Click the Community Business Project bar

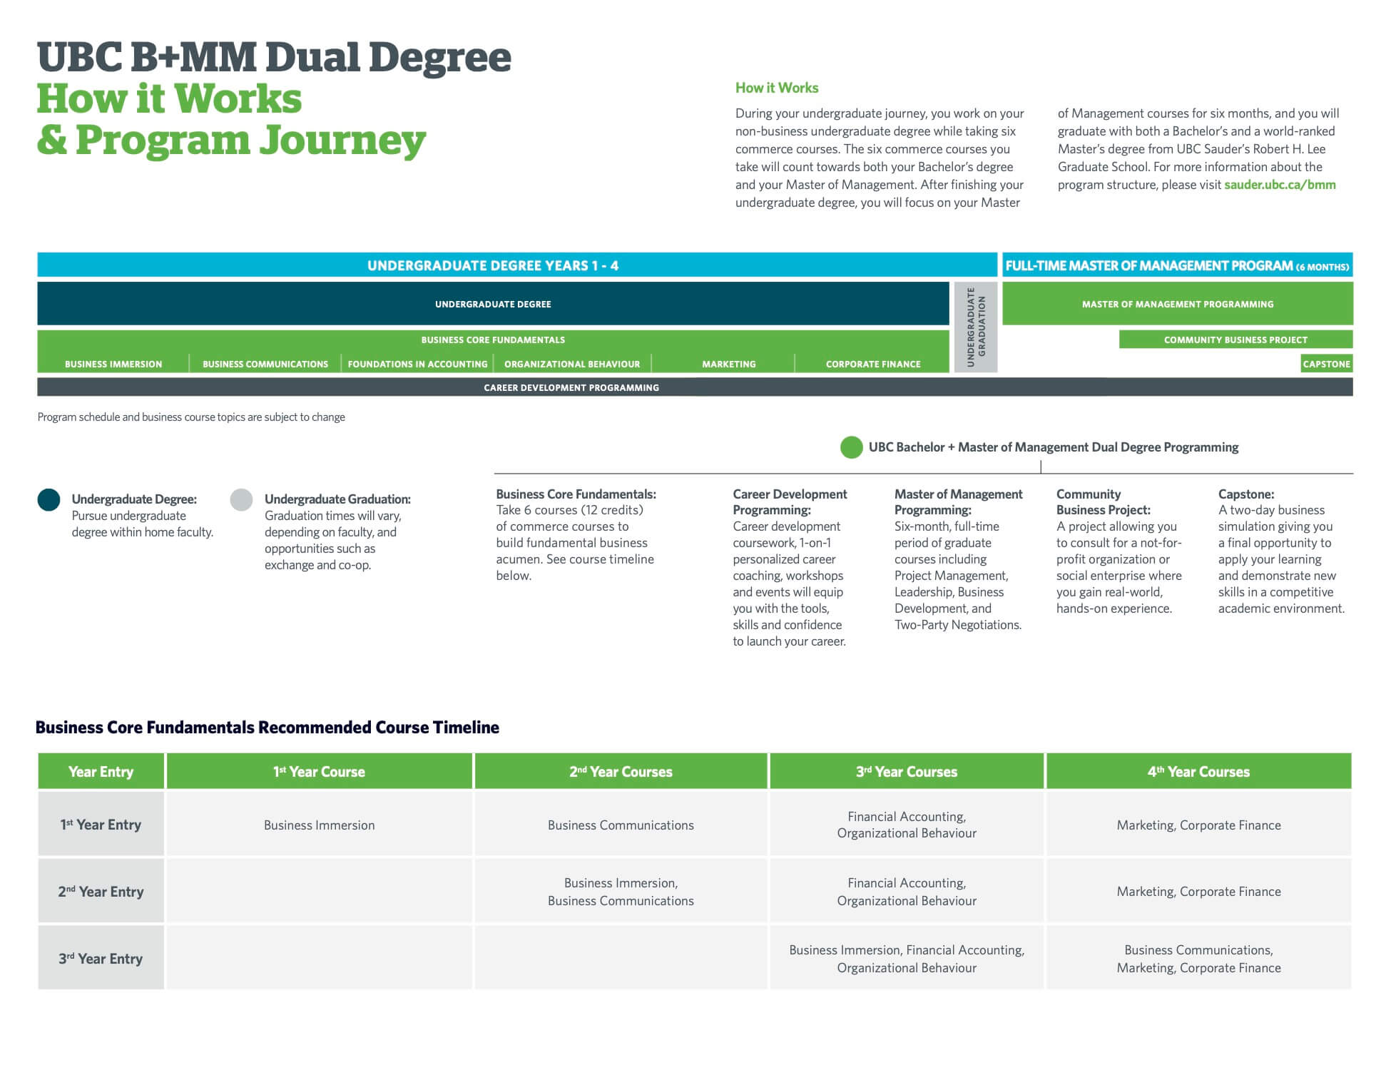1235,340
